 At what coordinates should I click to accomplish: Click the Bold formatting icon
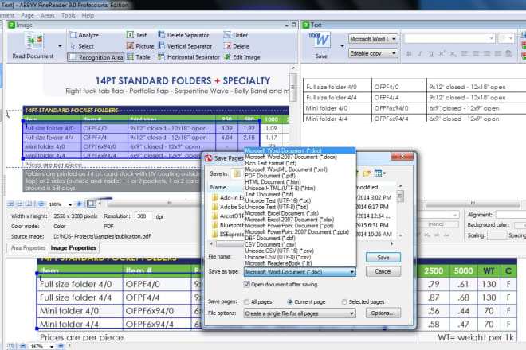(x=409, y=53)
